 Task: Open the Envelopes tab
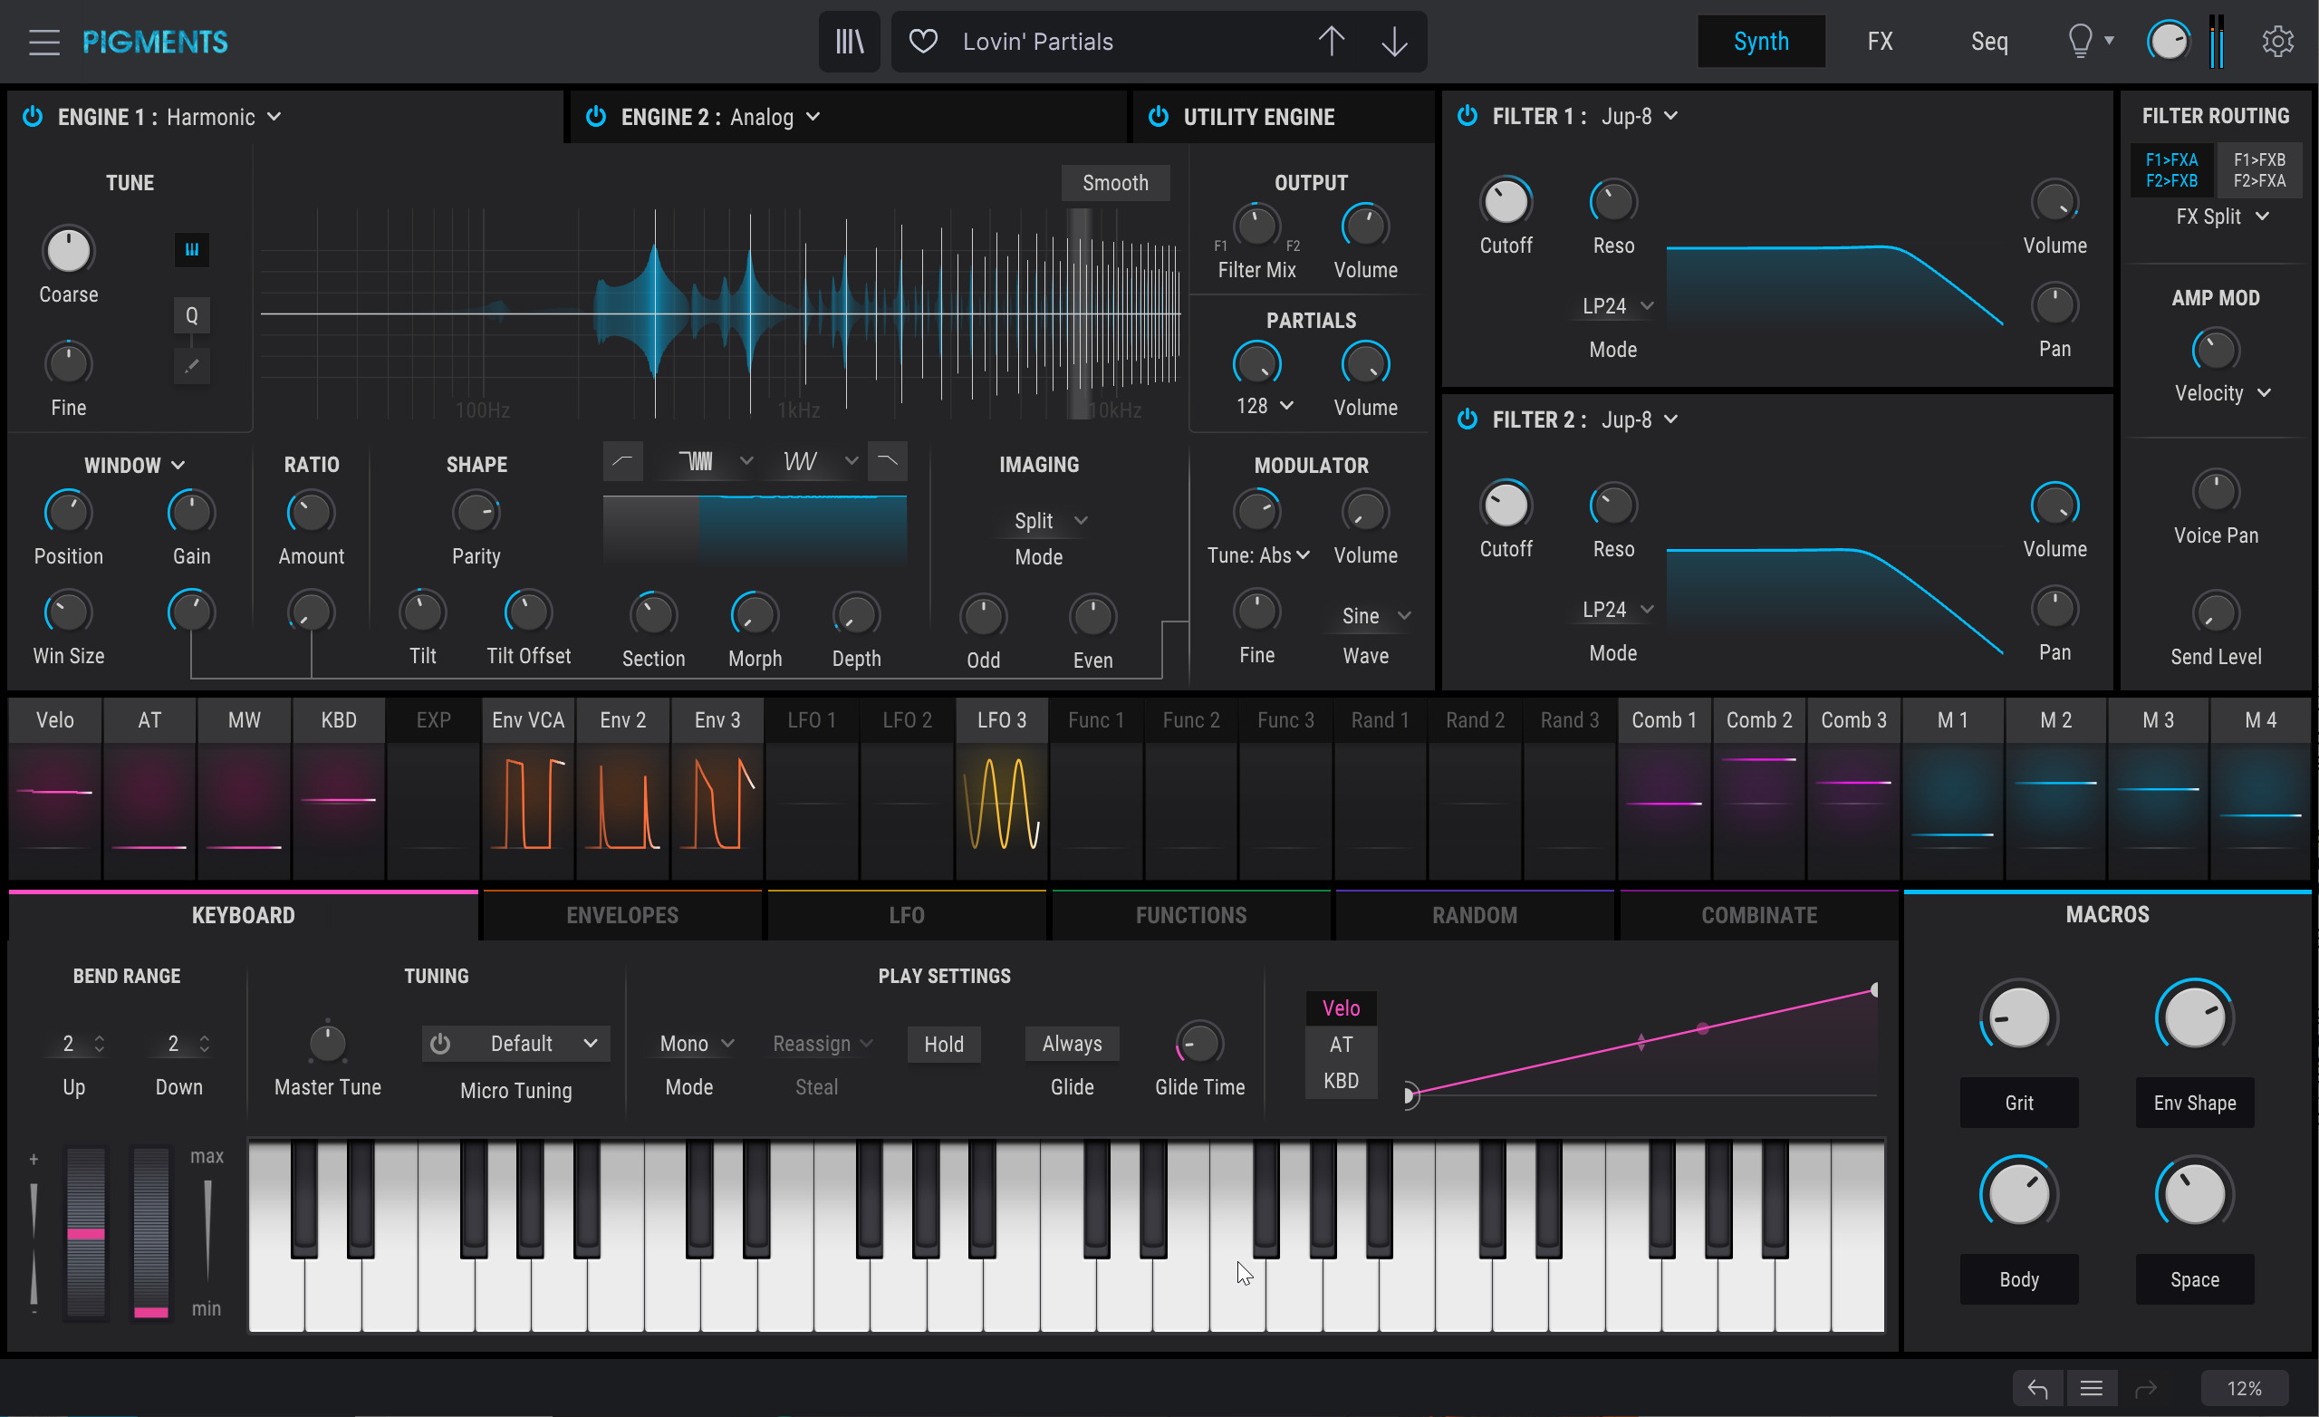pyautogui.click(x=622, y=915)
